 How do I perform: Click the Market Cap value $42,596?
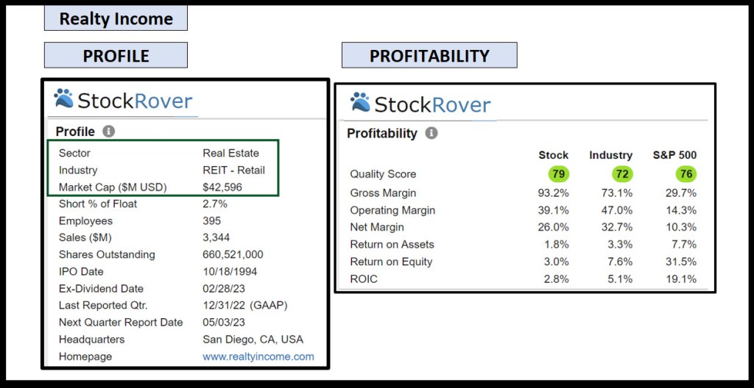click(x=222, y=187)
